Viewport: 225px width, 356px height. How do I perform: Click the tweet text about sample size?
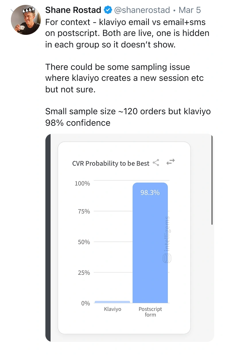click(128, 117)
